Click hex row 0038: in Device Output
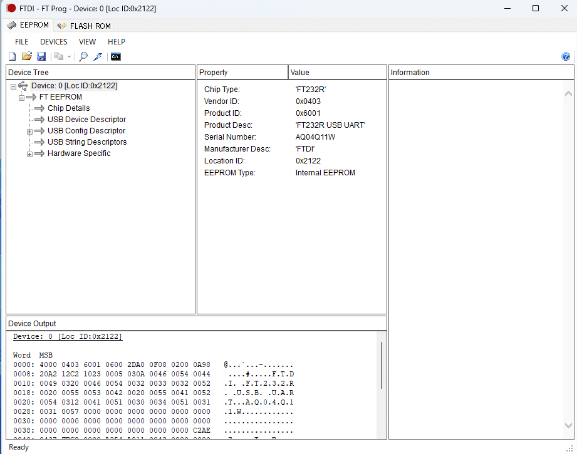 tap(153, 430)
